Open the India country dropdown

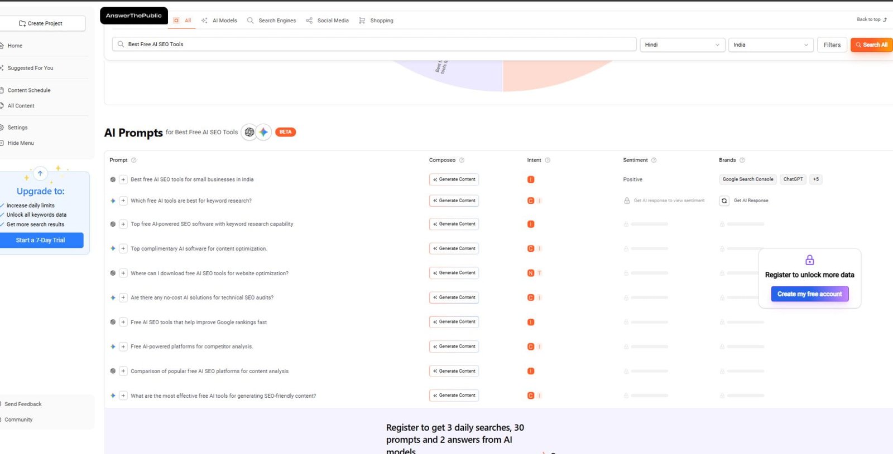[x=770, y=45]
